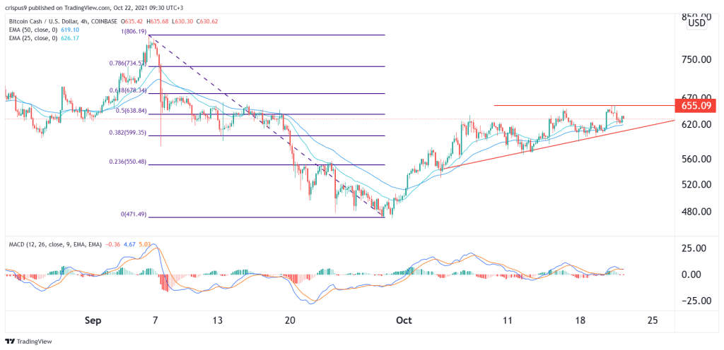Click the 620.00 price axis label
This screenshot has width=724, height=350.
tap(696, 124)
